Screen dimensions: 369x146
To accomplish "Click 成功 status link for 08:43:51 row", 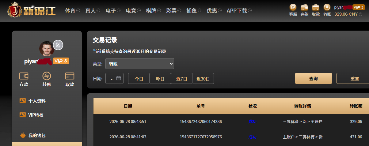I will [253, 122].
